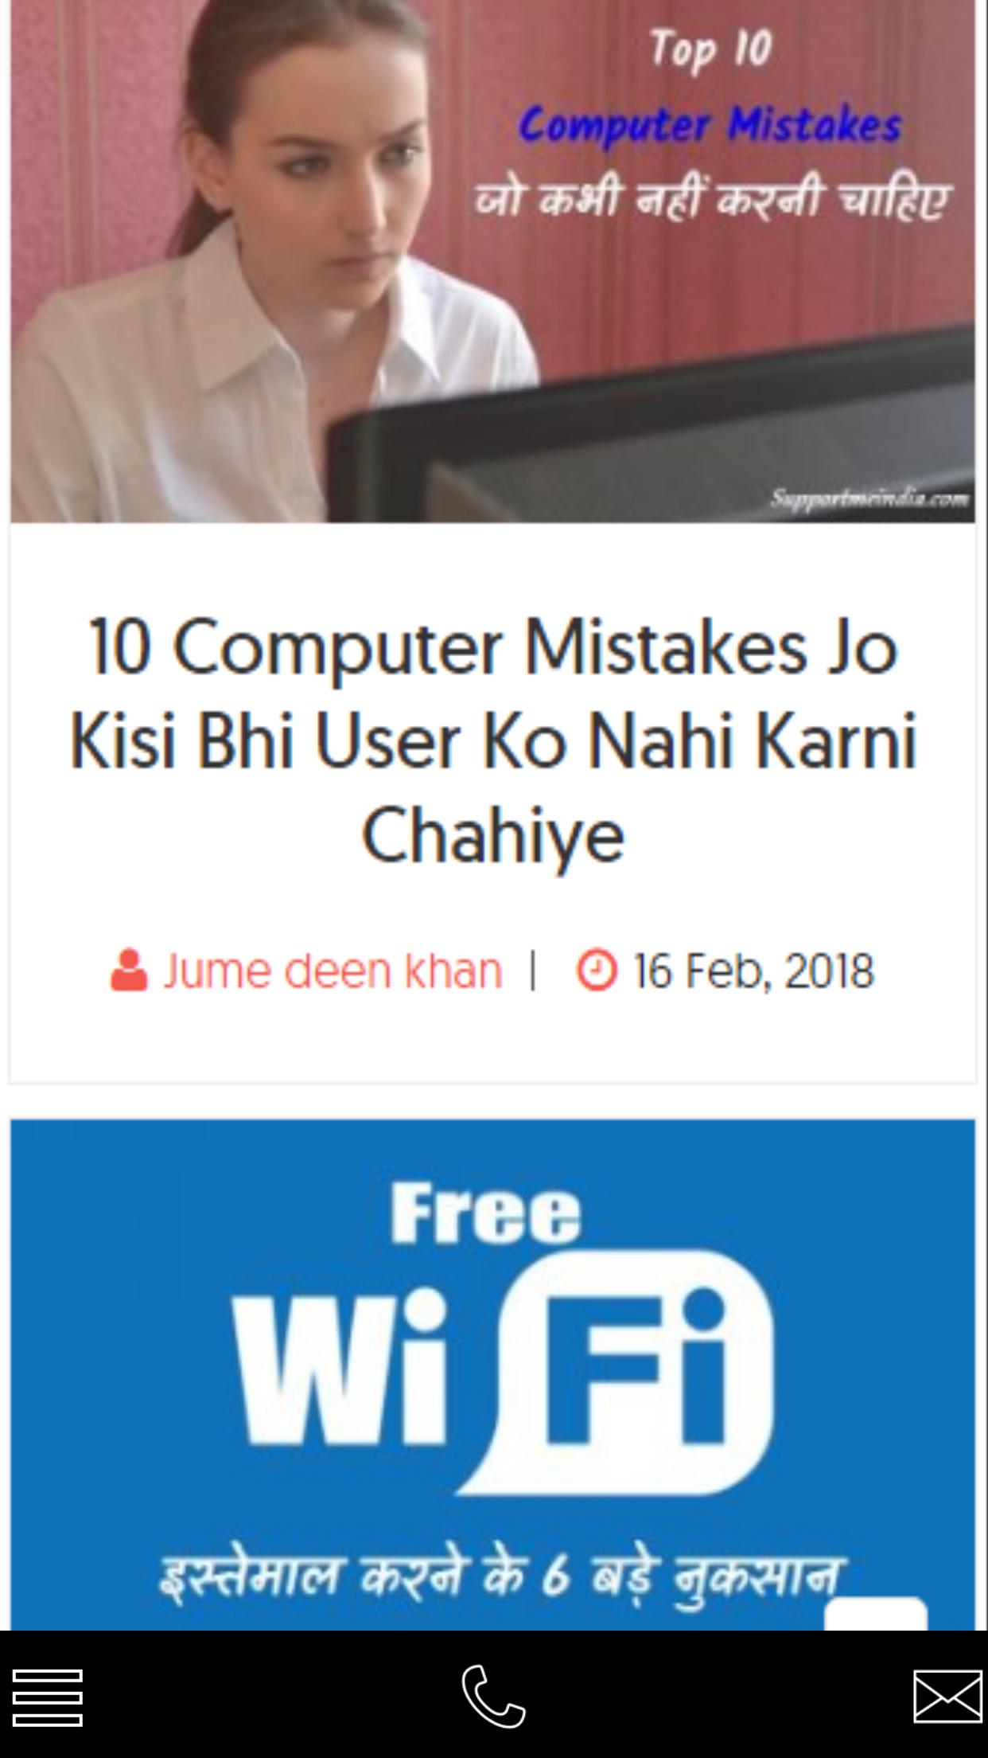Click the Hindi line under Computer Mistakes

pos(713,199)
